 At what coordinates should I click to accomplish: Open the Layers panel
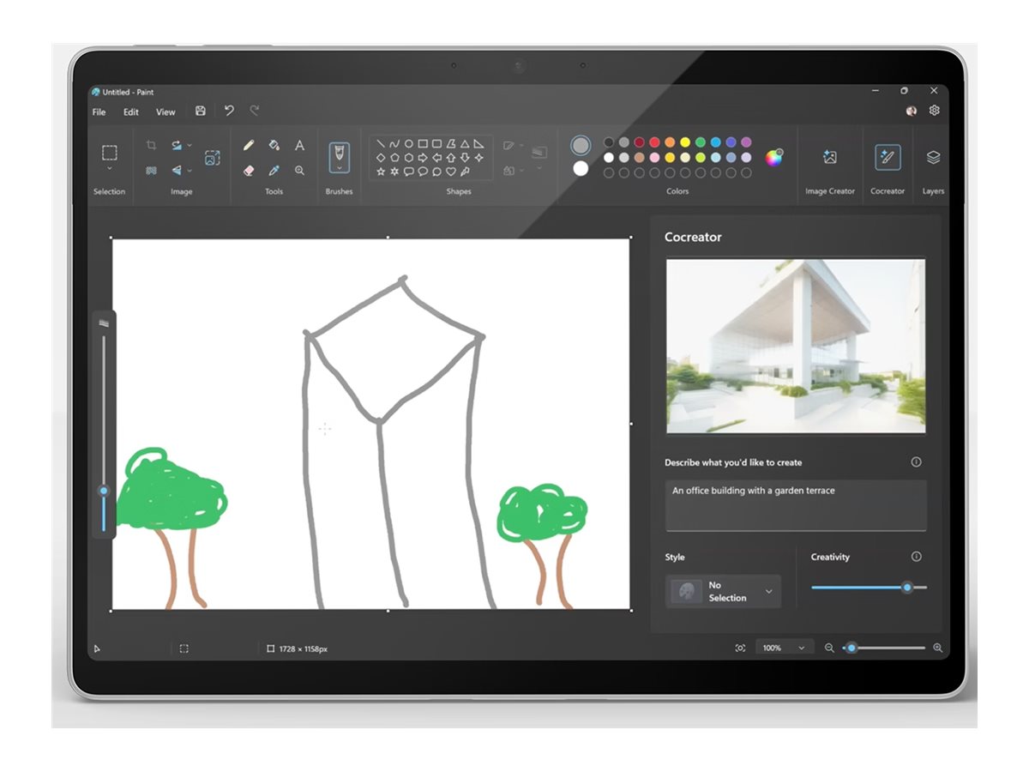point(933,159)
